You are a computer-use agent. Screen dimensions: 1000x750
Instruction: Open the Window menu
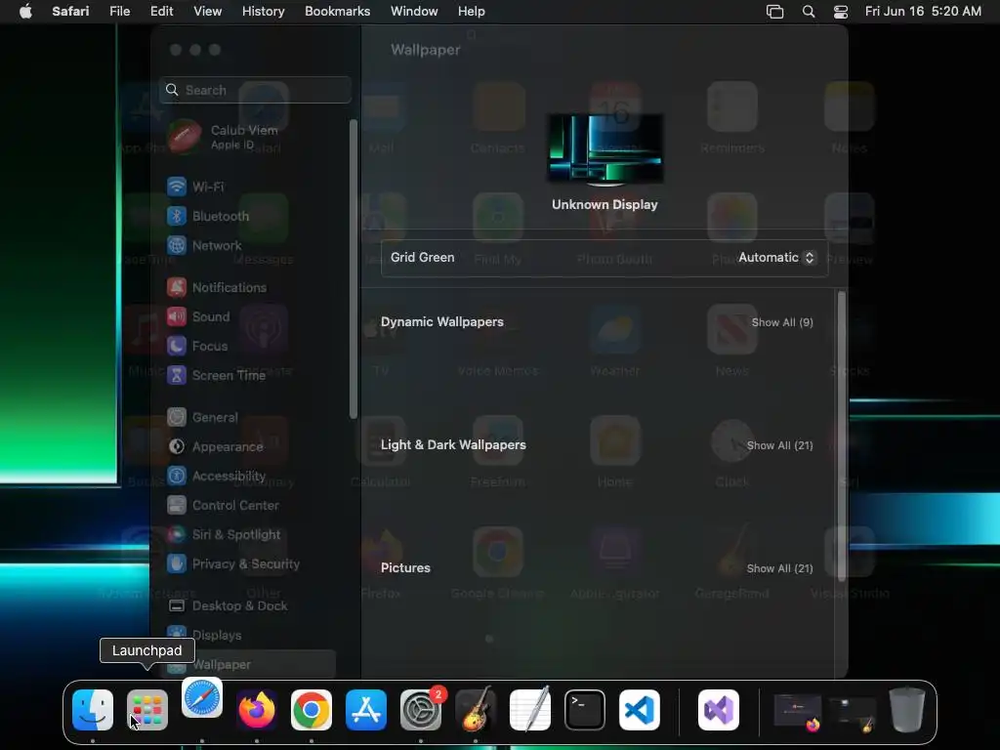point(414,12)
